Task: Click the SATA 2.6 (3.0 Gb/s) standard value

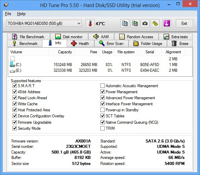Action: click(165, 141)
